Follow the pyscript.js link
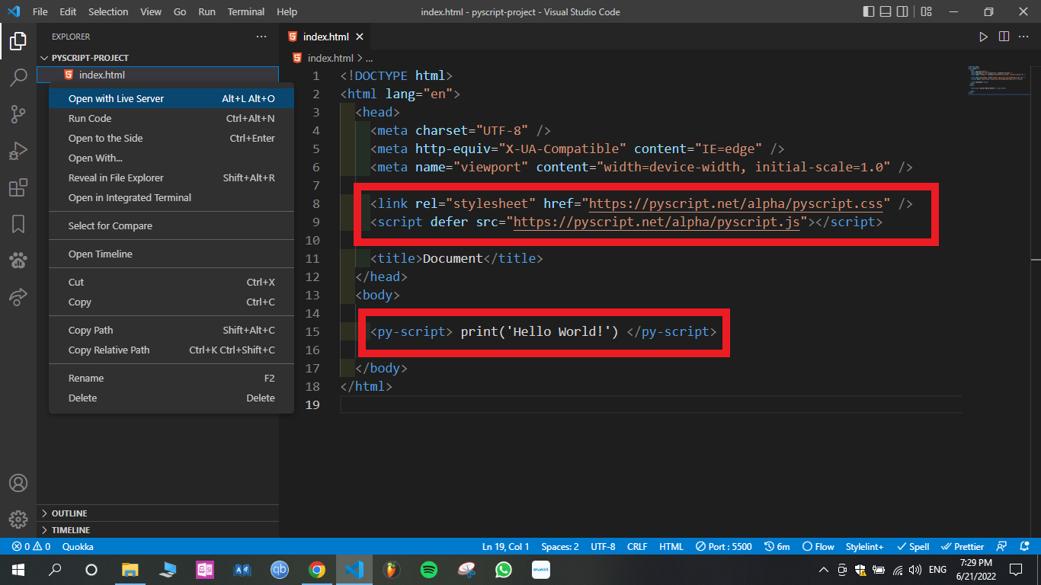 (657, 222)
